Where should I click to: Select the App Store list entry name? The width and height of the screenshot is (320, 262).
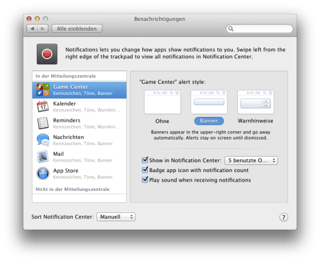pos(66,171)
